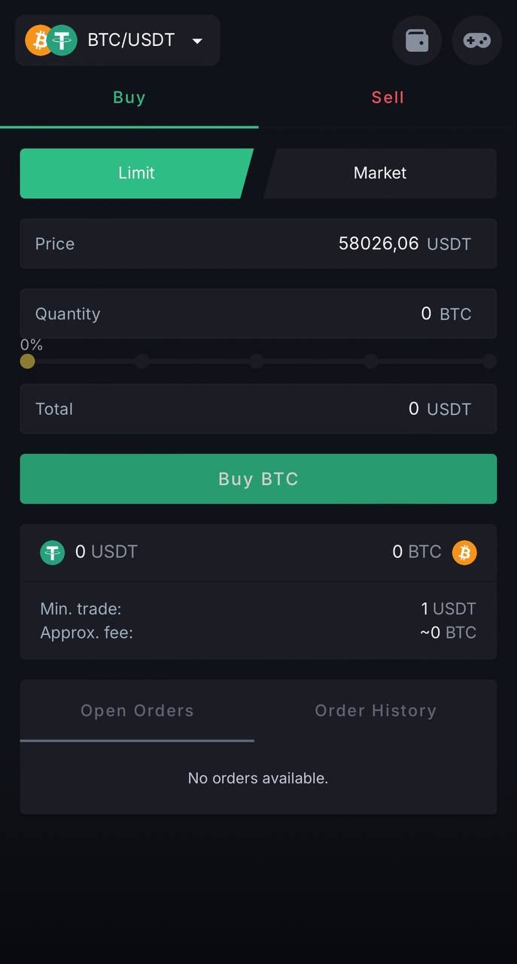Click the Price input field
Viewport: 517px width, 964px height.
tap(258, 243)
